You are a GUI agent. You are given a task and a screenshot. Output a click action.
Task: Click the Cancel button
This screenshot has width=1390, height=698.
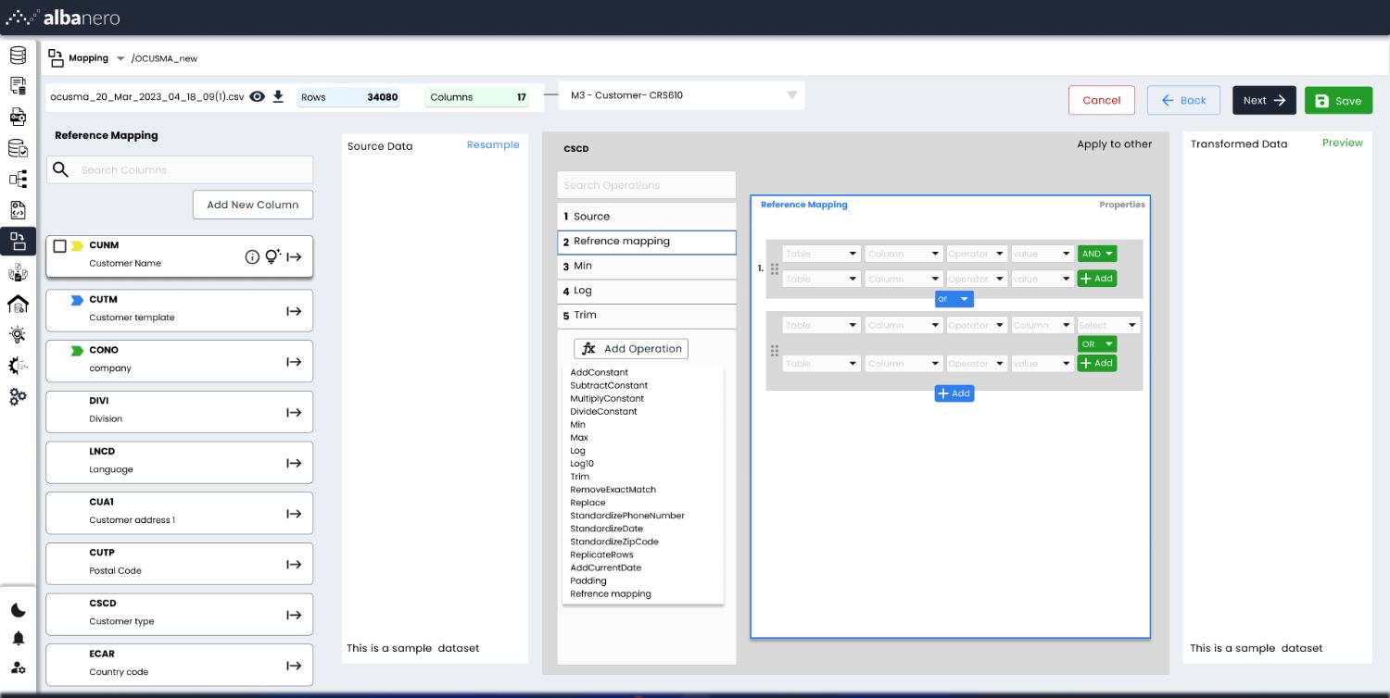coord(1102,100)
